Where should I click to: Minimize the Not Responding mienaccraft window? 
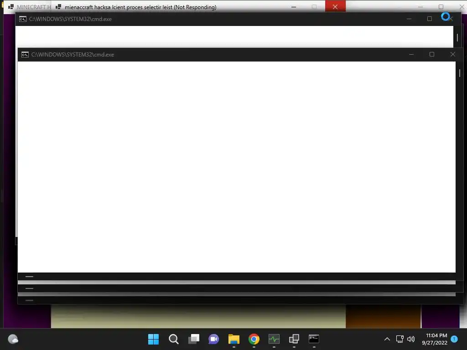coord(294,7)
